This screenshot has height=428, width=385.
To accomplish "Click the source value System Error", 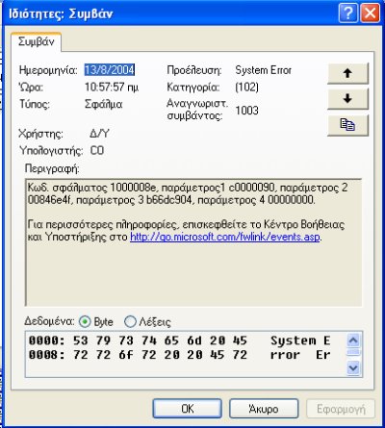I will point(263,70).
